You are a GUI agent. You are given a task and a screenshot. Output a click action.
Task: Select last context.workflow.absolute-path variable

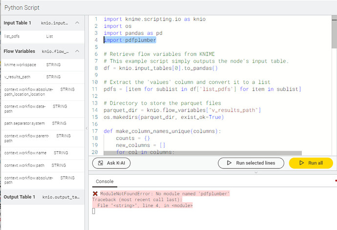click(x=43, y=180)
